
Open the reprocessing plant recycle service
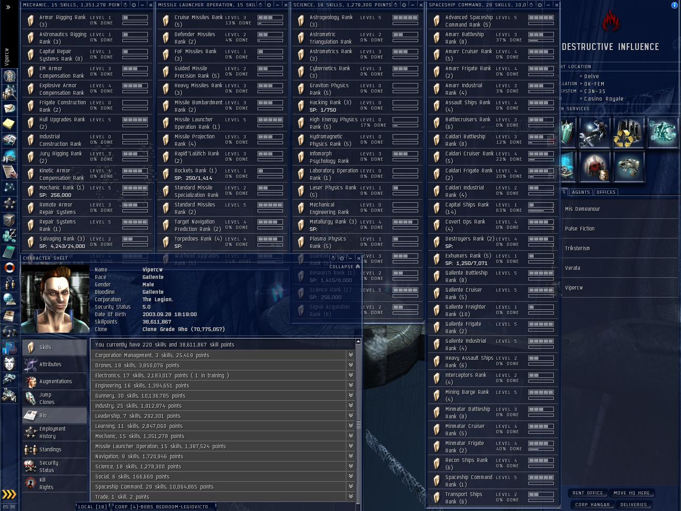628,133
